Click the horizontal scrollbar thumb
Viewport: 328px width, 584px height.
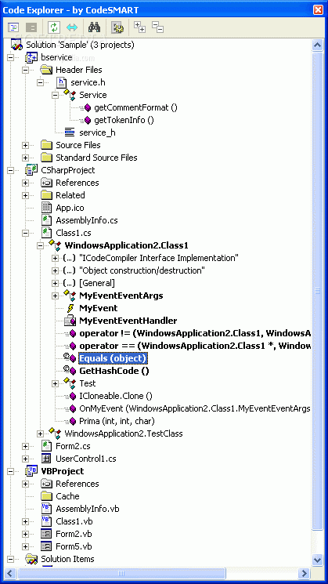point(121,572)
